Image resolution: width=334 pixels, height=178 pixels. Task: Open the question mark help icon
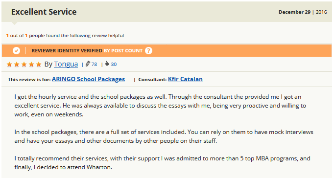point(148,51)
